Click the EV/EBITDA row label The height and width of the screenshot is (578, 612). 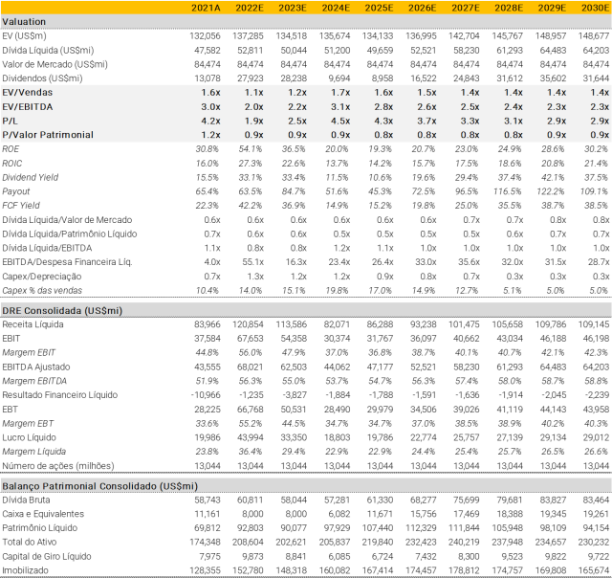[30, 106]
